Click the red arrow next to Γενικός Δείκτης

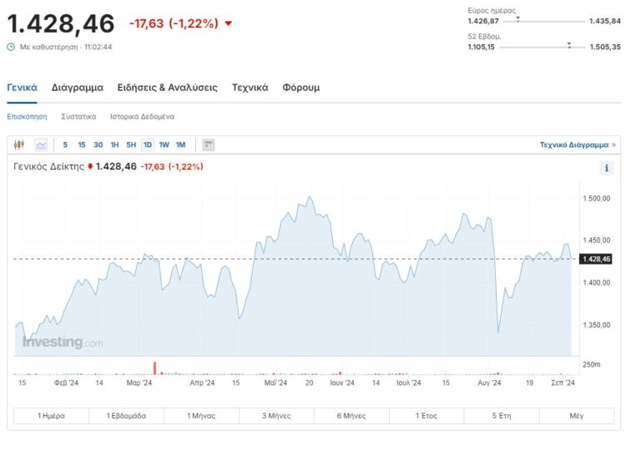pyautogui.click(x=90, y=166)
